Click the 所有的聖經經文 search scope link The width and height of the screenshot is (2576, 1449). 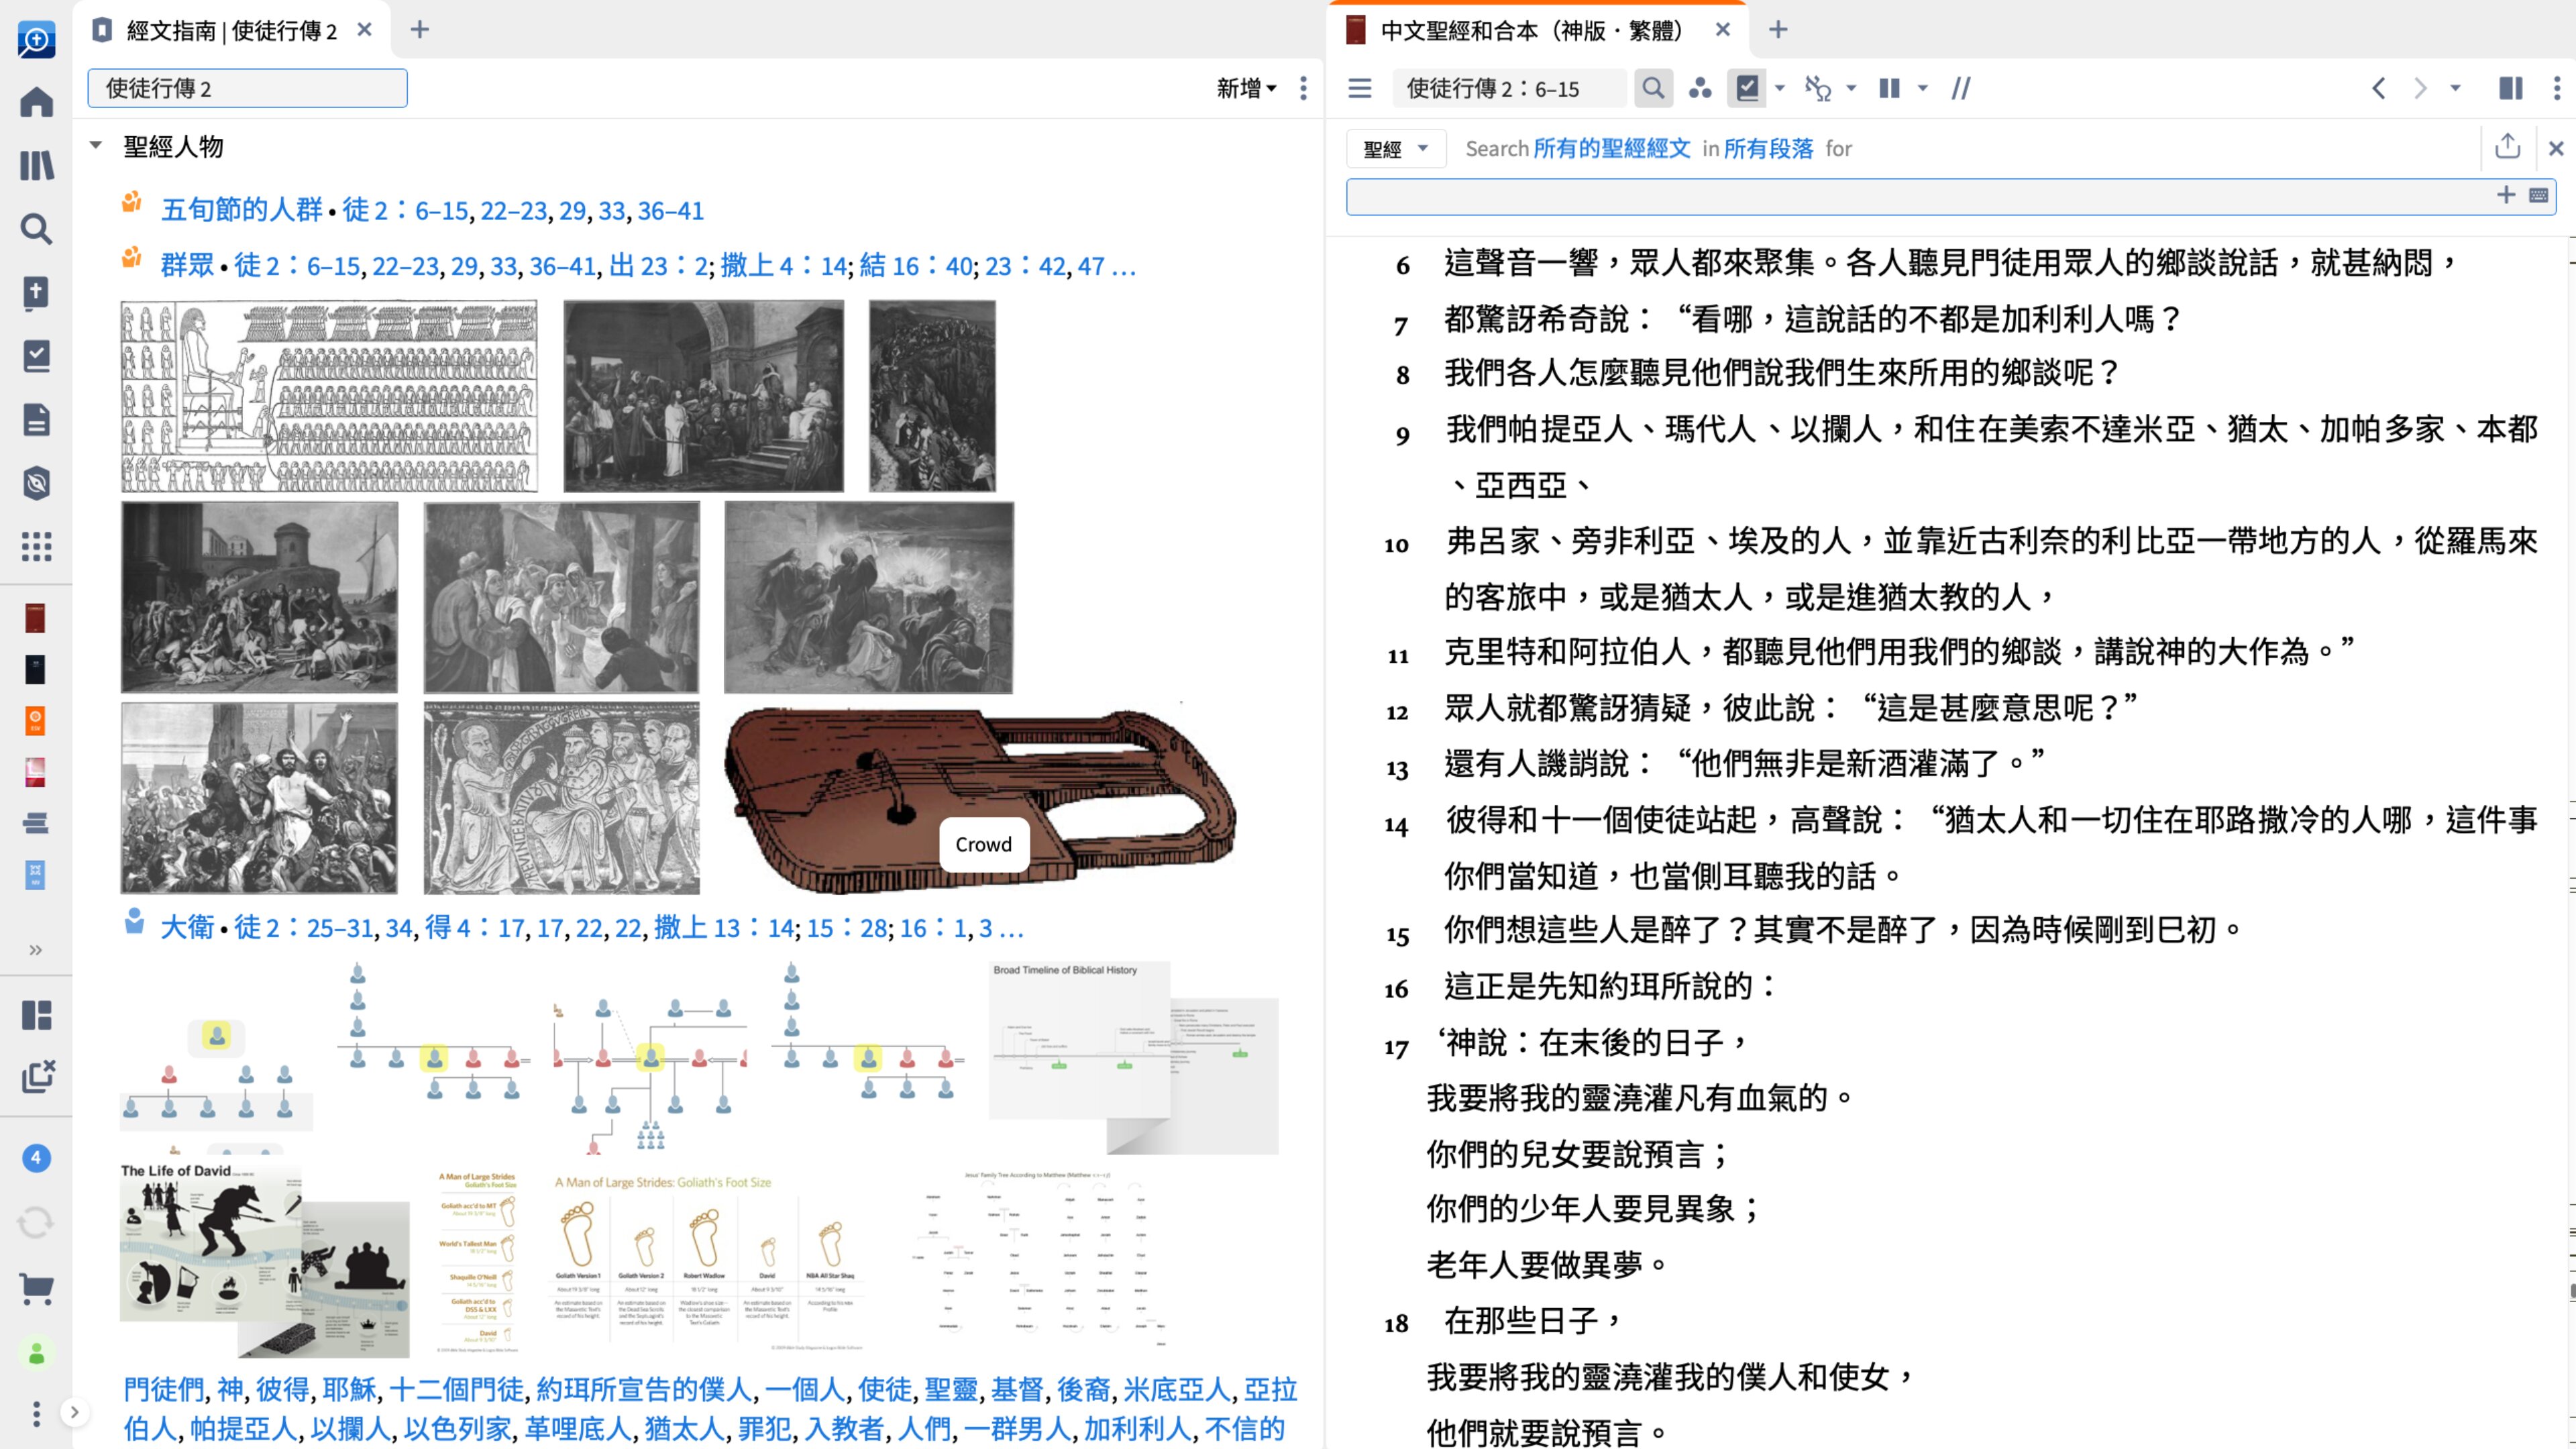pos(1612,149)
